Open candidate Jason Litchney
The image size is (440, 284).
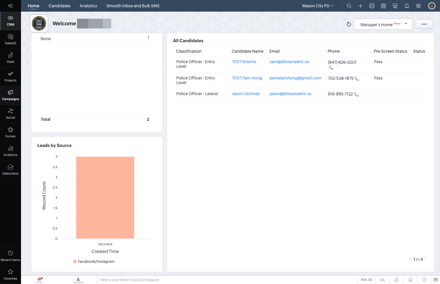click(x=246, y=94)
